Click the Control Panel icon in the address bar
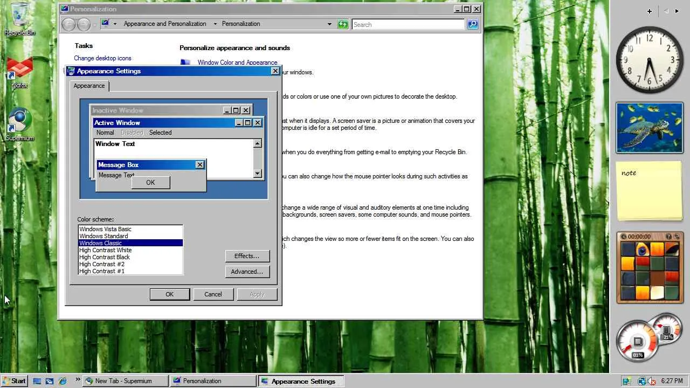690x388 pixels. pos(106,24)
